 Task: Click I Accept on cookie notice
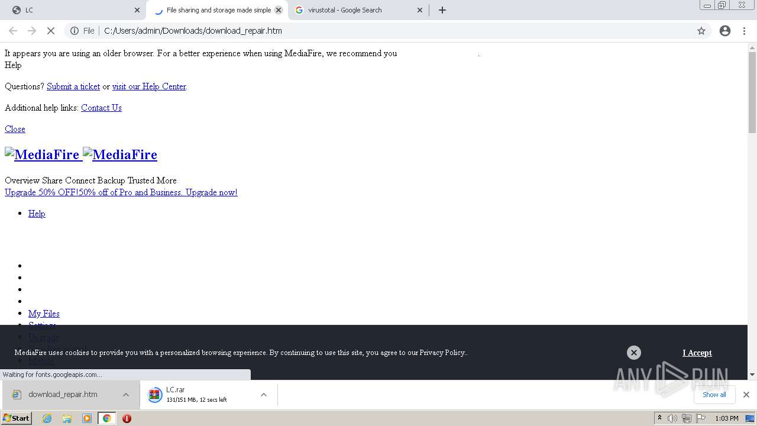click(697, 353)
